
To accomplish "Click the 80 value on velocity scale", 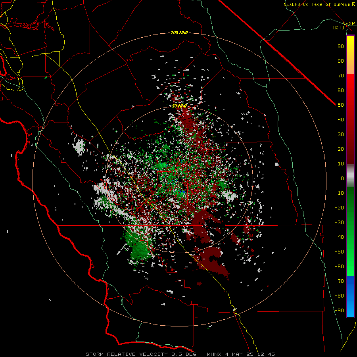I will click(341, 61).
